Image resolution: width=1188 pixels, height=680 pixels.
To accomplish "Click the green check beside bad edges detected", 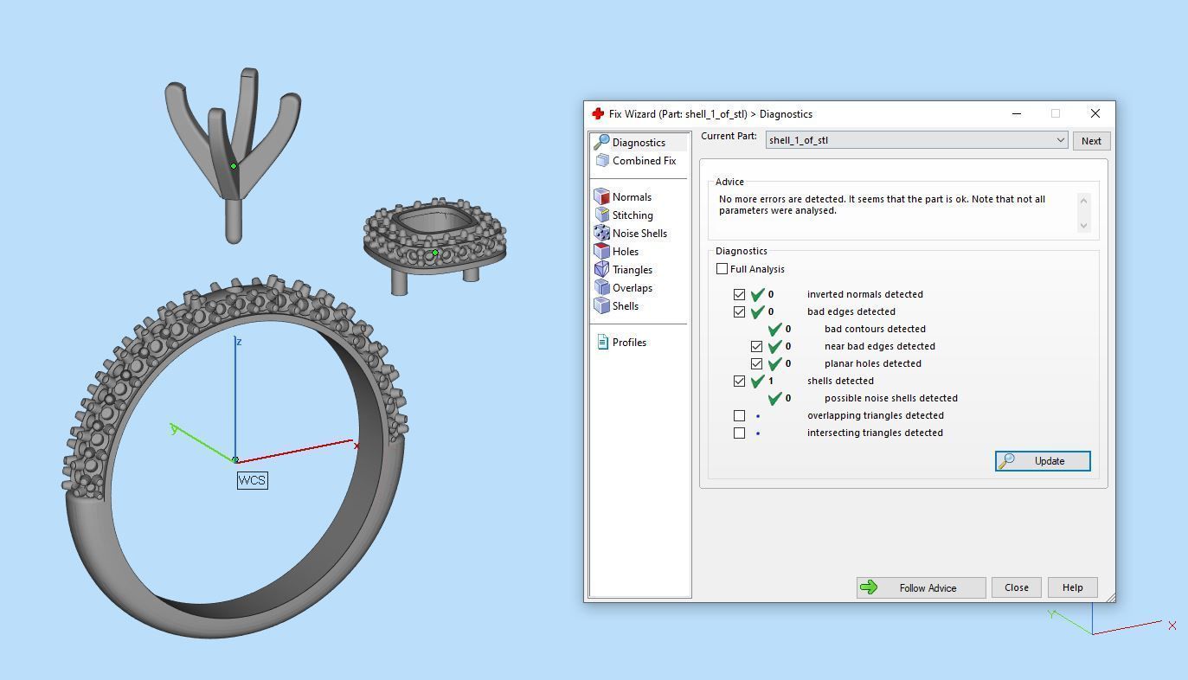I will (758, 311).
